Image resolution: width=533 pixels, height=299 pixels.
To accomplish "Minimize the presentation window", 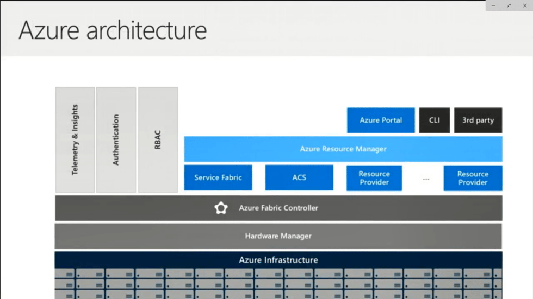I will click(493, 5).
